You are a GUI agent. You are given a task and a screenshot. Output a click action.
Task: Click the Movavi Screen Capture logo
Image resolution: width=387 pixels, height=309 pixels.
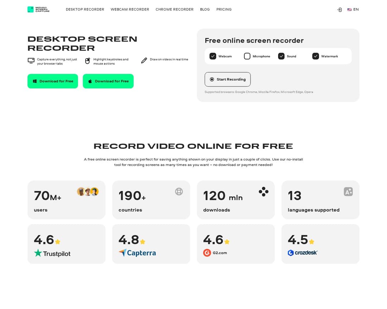click(38, 9)
